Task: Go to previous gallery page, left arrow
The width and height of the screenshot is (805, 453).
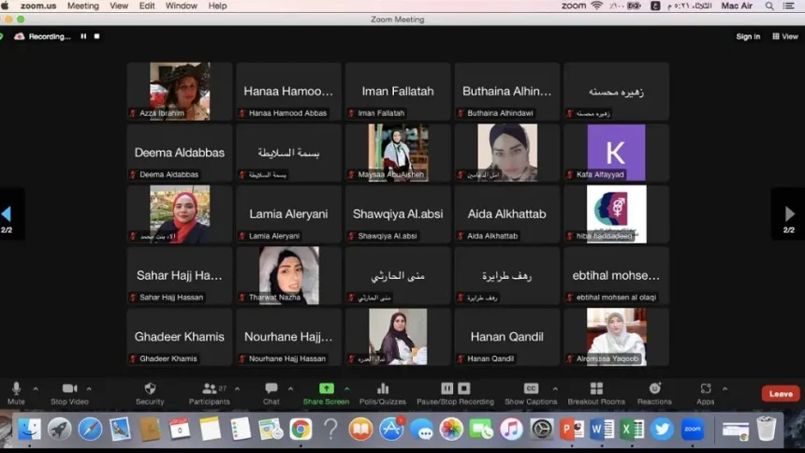Action: [7, 213]
